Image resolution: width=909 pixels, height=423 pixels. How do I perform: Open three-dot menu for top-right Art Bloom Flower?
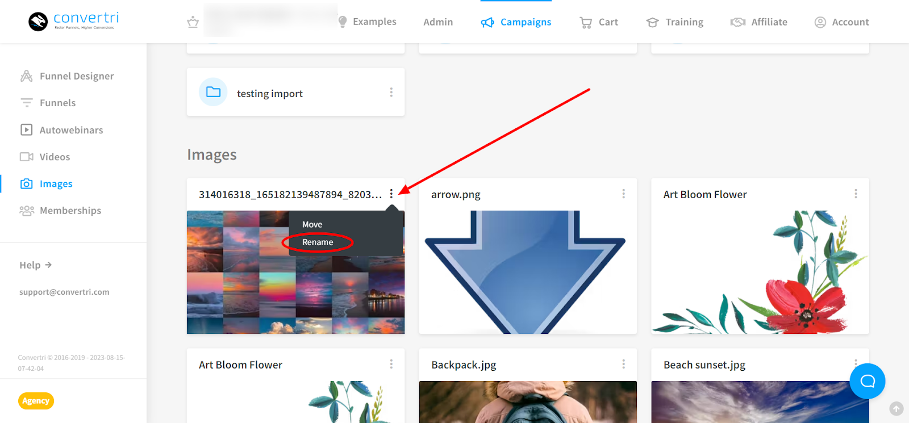click(856, 194)
